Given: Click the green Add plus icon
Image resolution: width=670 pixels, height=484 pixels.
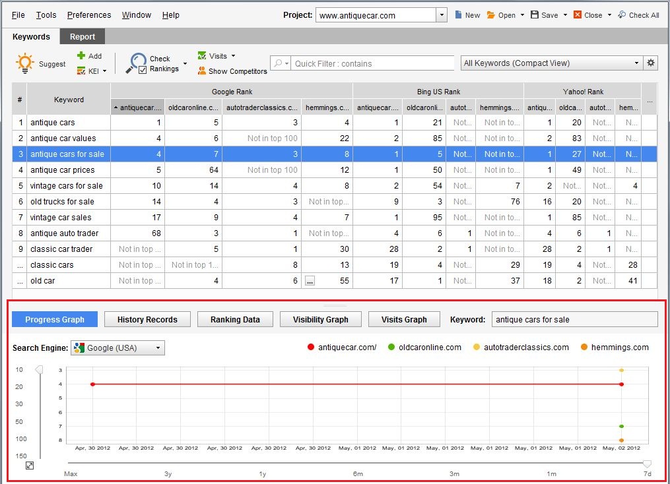Looking at the screenshot, I should (x=81, y=55).
